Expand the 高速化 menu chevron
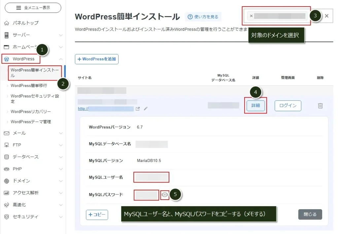Viewport: 338px width, 234px height. coord(61,205)
